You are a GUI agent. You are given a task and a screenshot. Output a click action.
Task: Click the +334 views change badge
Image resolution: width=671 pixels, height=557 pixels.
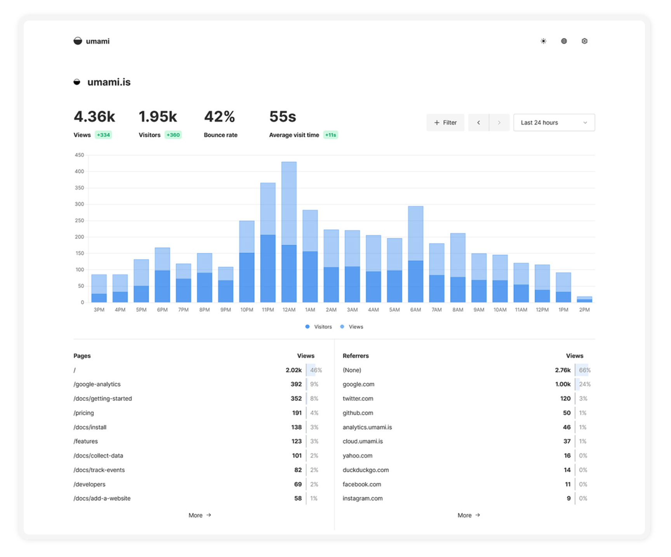point(103,135)
